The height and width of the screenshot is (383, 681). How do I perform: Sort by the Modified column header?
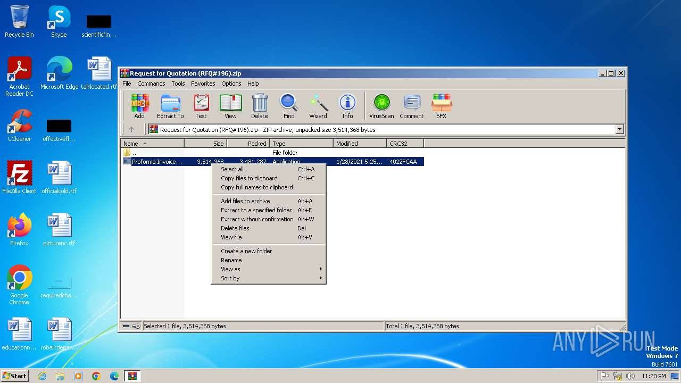pyautogui.click(x=360, y=144)
